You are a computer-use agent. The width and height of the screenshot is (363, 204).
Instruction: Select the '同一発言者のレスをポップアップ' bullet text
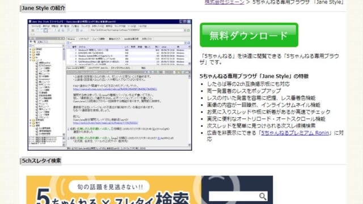coord(244,91)
